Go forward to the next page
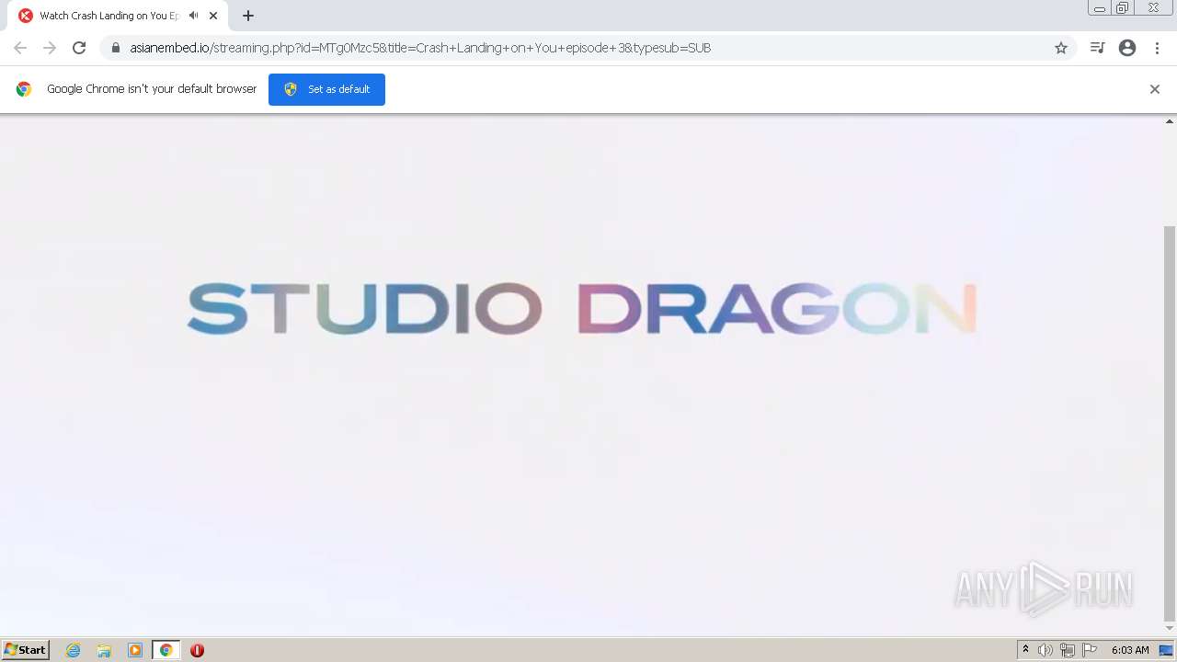 (x=50, y=48)
